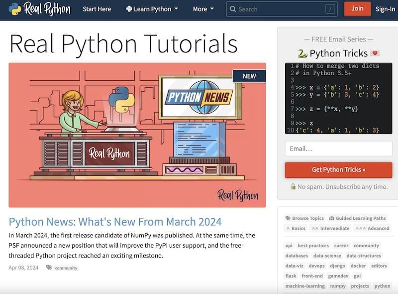Image resolution: width=398 pixels, height=294 pixels.
Task: Expand the Learn Python dropdown
Action: tap(152, 9)
